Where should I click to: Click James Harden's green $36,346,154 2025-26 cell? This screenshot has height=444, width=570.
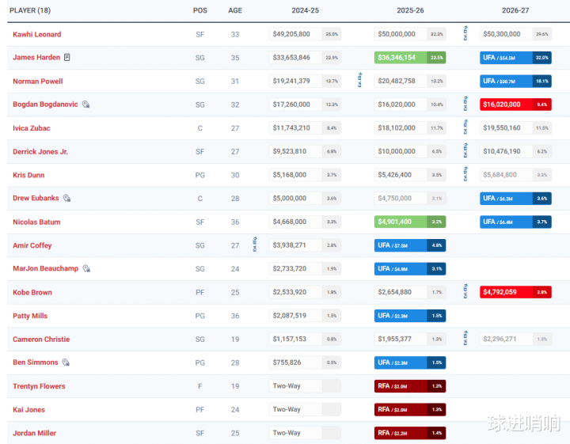pyautogui.click(x=410, y=58)
